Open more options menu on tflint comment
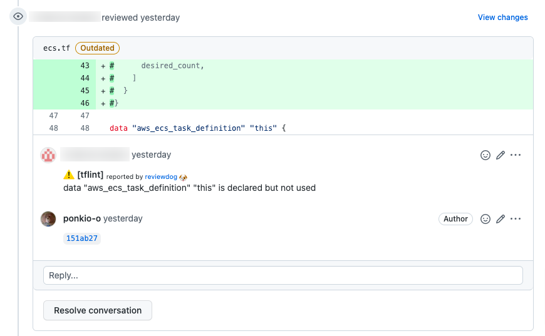This screenshot has width=545, height=336. coord(516,155)
